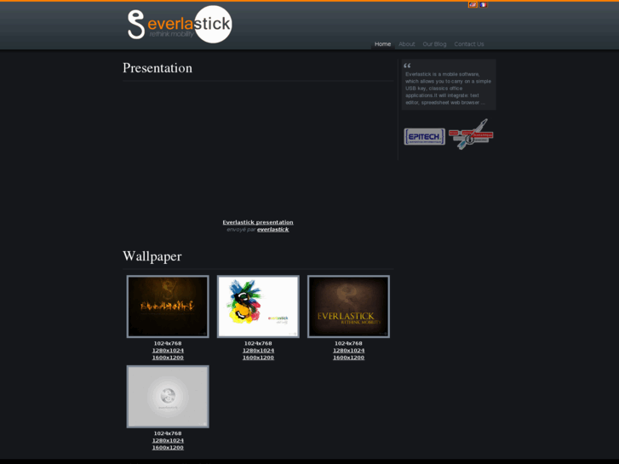The height and width of the screenshot is (464, 619).
Task: Download 1600x1200 of the paint-splash wallpaper
Action: (258, 358)
